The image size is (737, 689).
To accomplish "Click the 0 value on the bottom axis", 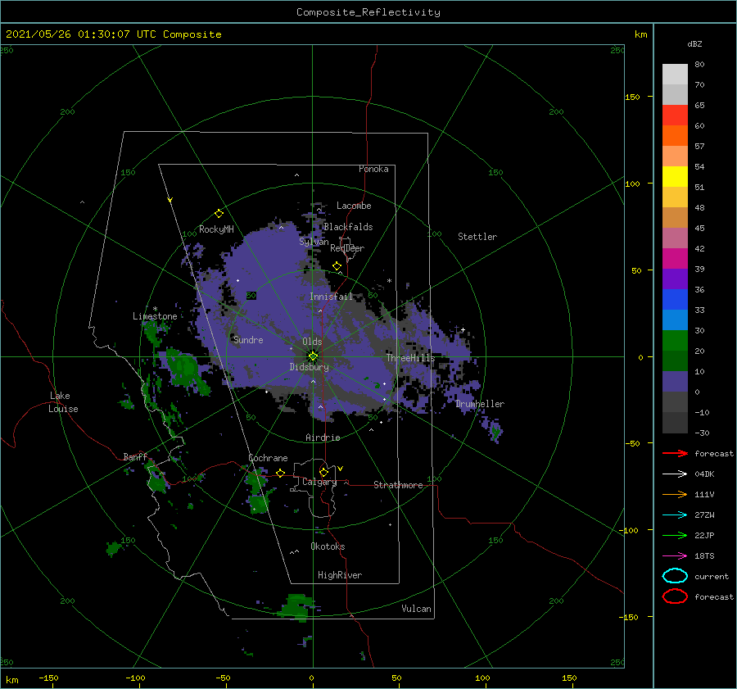I will click(x=311, y=678).
